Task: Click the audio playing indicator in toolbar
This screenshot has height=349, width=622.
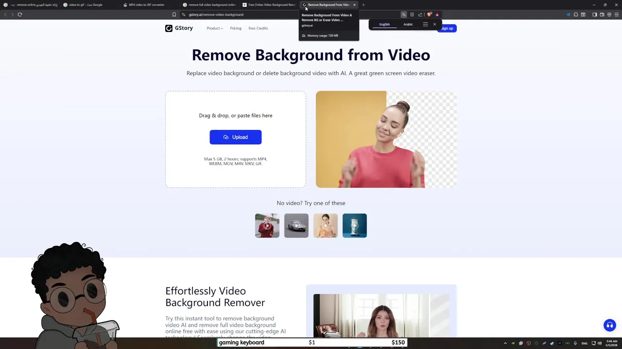Action: (x=568, y=15)
